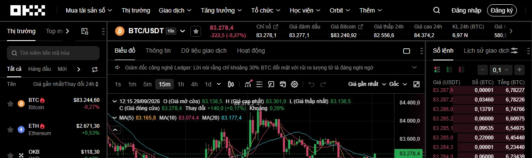Swap the price display in market list

pyautogui.click(x=95, y=69)
